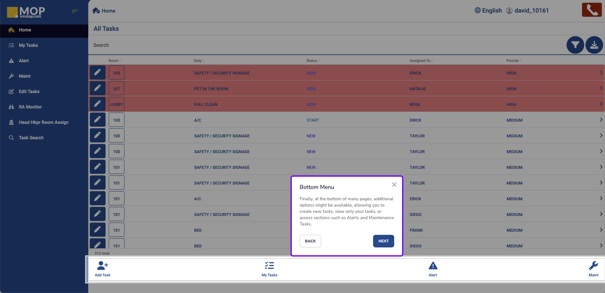The width and height of the screenshot is (605, 293).
Task: Click the Search input field
Action: pos(315,45)
